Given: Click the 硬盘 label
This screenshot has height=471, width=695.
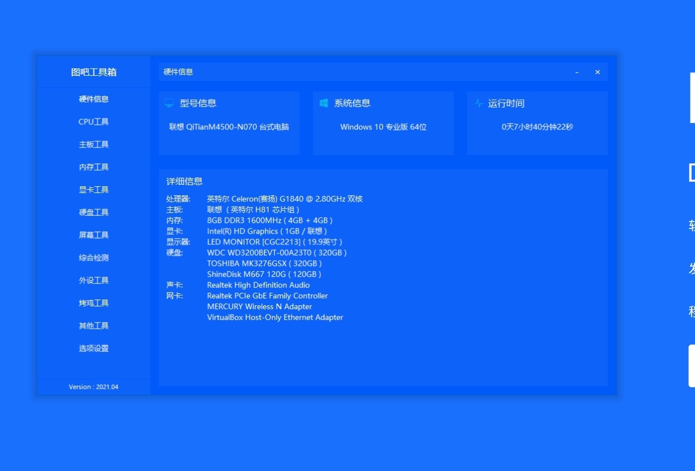Looking at the screenshot, I should [x=175, y=253].
